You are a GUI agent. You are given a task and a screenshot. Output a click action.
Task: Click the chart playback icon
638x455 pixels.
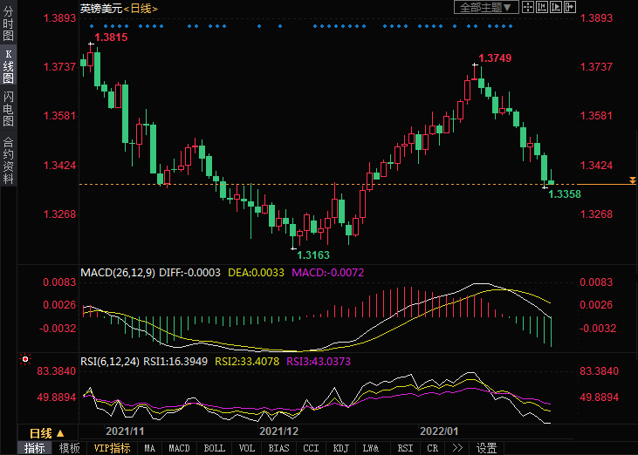pyautogui.click(x=557, y=7)
